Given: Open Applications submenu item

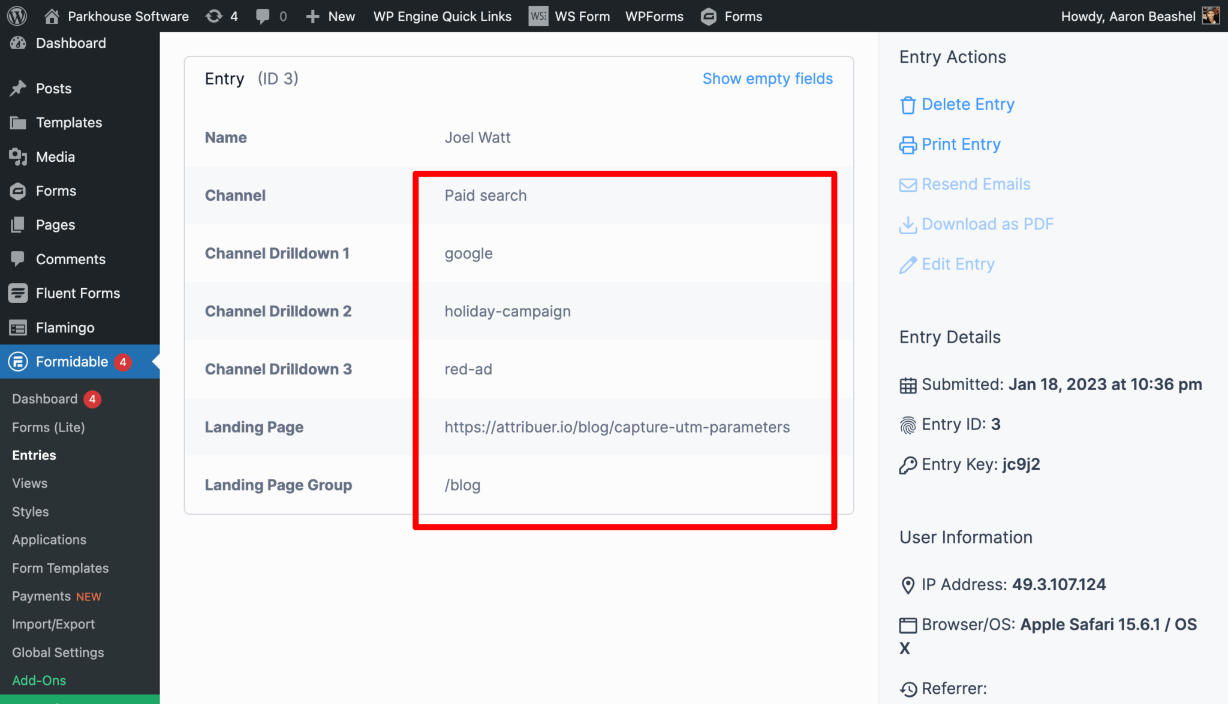Looking at the screenshot, I should click(x=49, y=540).
